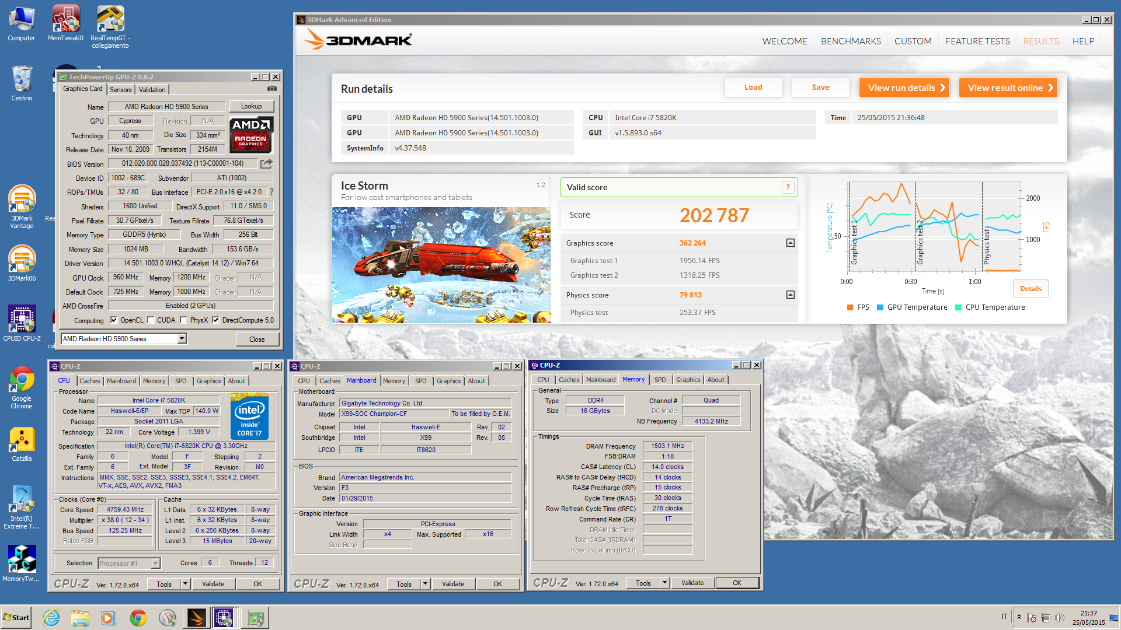The height and width of the screenshot is (630, 1121).
Task: Open the CPUID CPU-Z desktop icon
Action: click(x=22, y=323)
